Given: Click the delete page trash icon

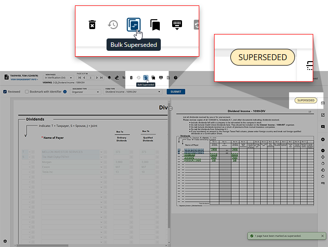Looking at the screenshot, I should click(x=131, y=77).
